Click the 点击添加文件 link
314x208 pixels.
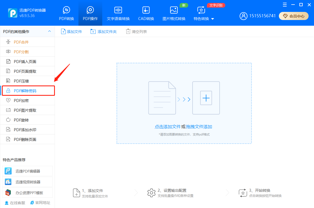[167, 127]
